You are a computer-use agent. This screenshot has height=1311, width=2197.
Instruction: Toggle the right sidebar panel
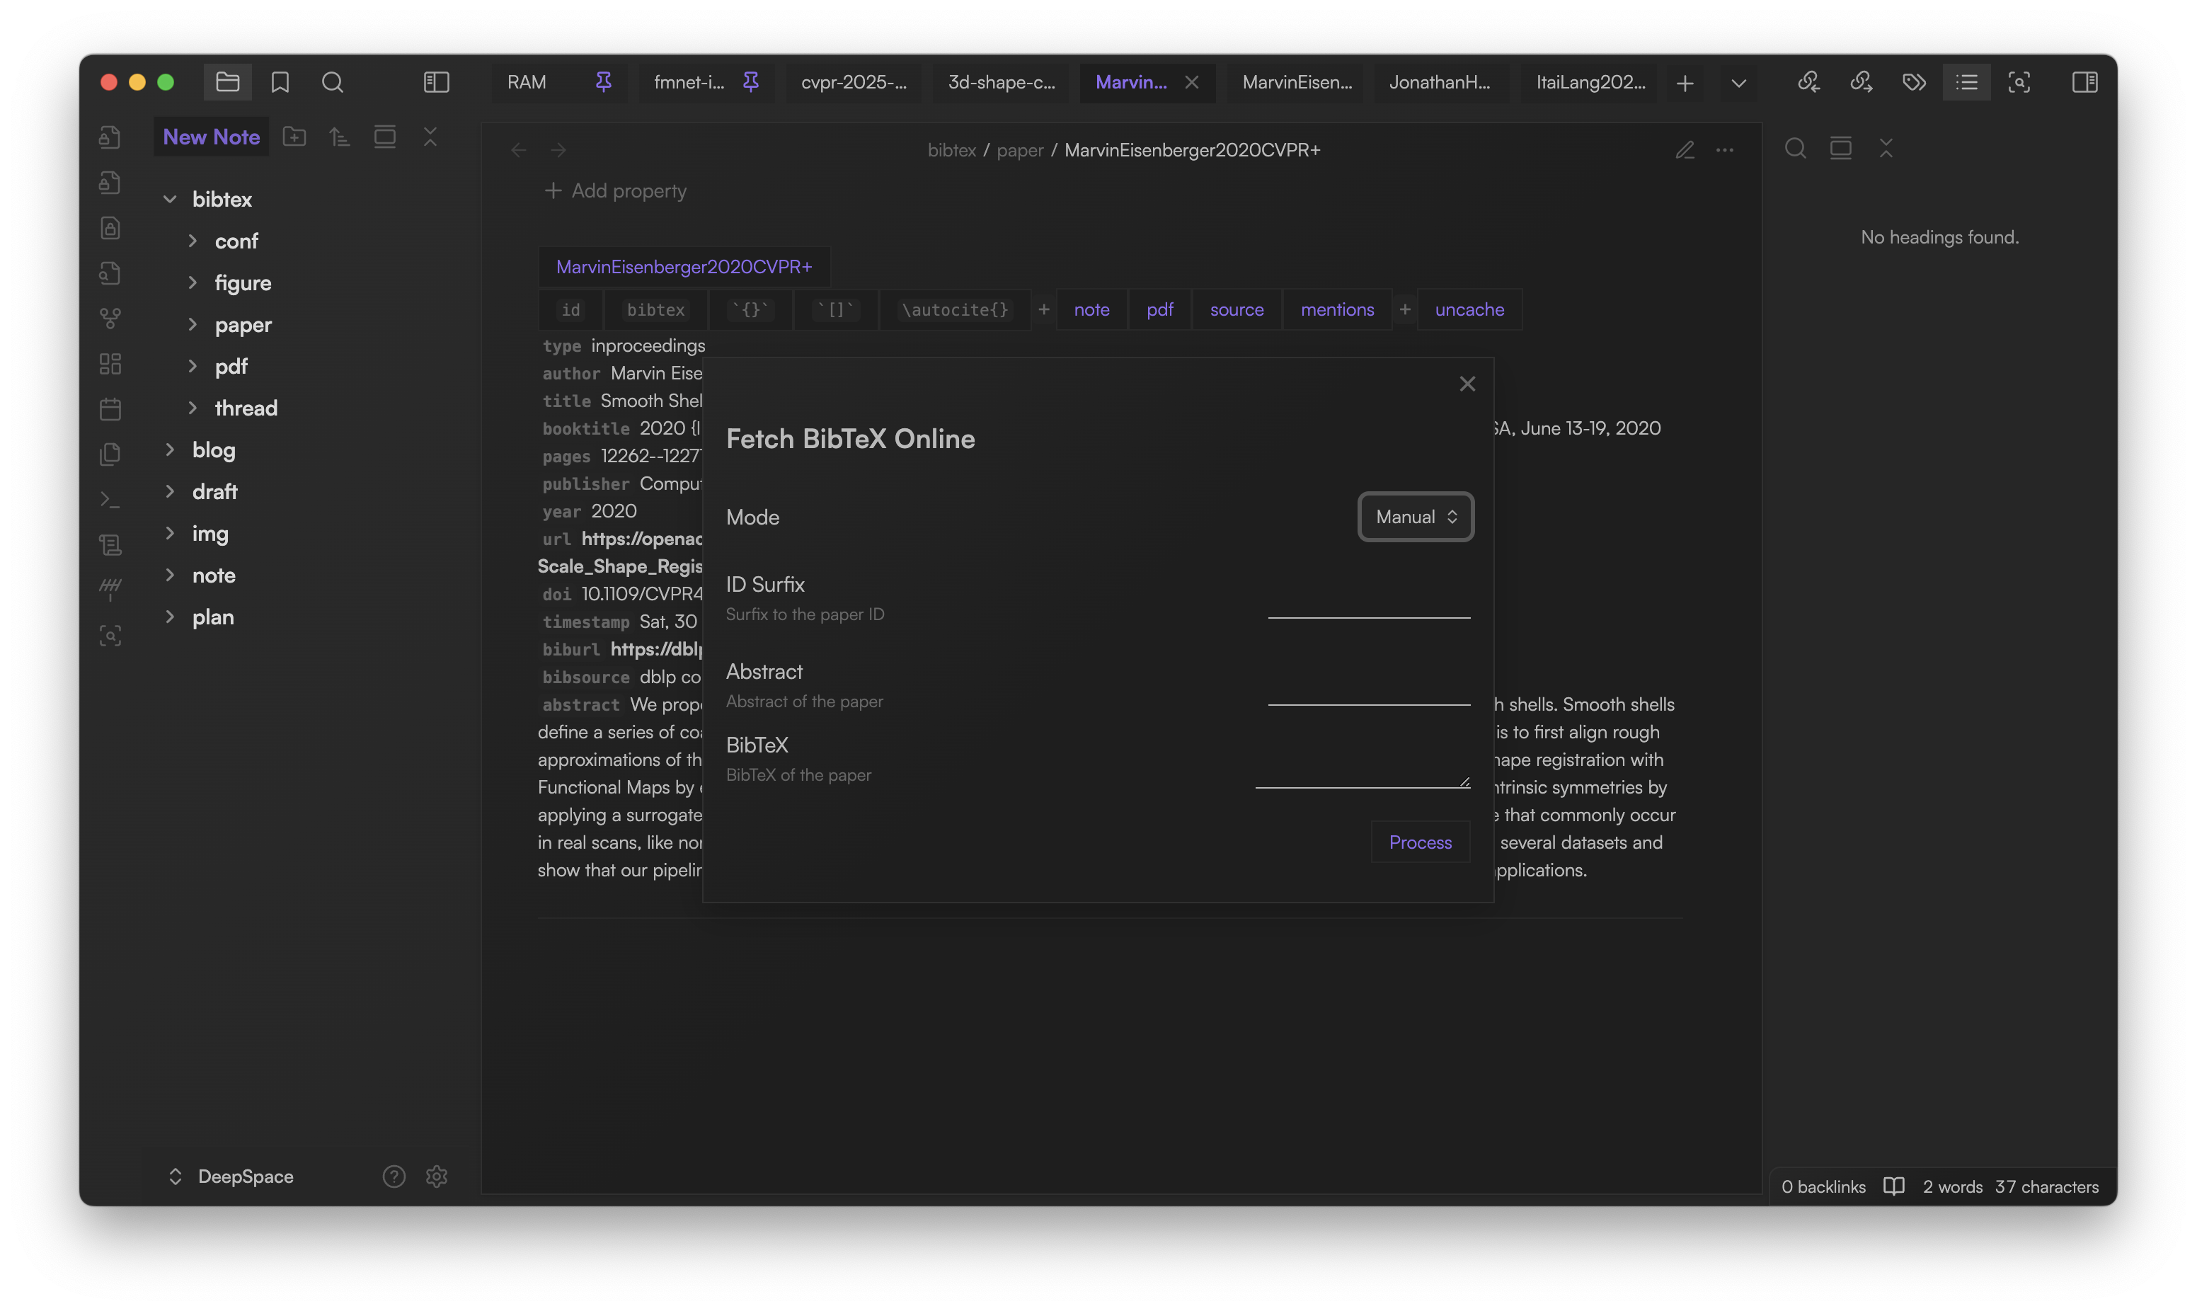(x=2084, y=82)
